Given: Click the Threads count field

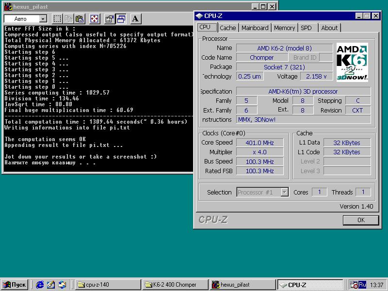Looking at the screenshot, I should pos(363,192).
